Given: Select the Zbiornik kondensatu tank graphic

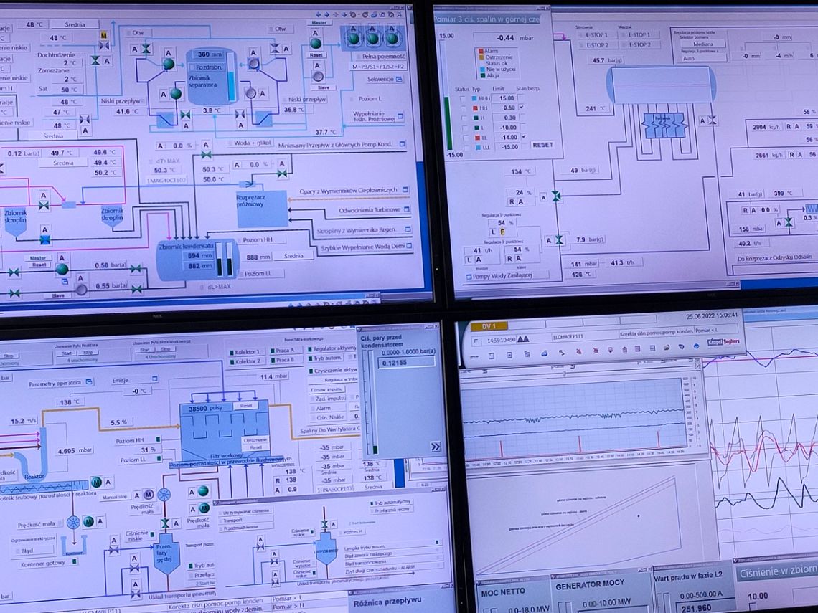Looking at the screenshot, I should (x=198, y=260).
